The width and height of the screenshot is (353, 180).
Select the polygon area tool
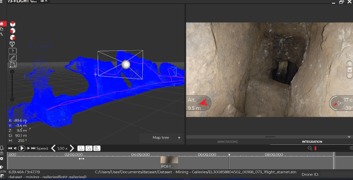tap(13, 65)
